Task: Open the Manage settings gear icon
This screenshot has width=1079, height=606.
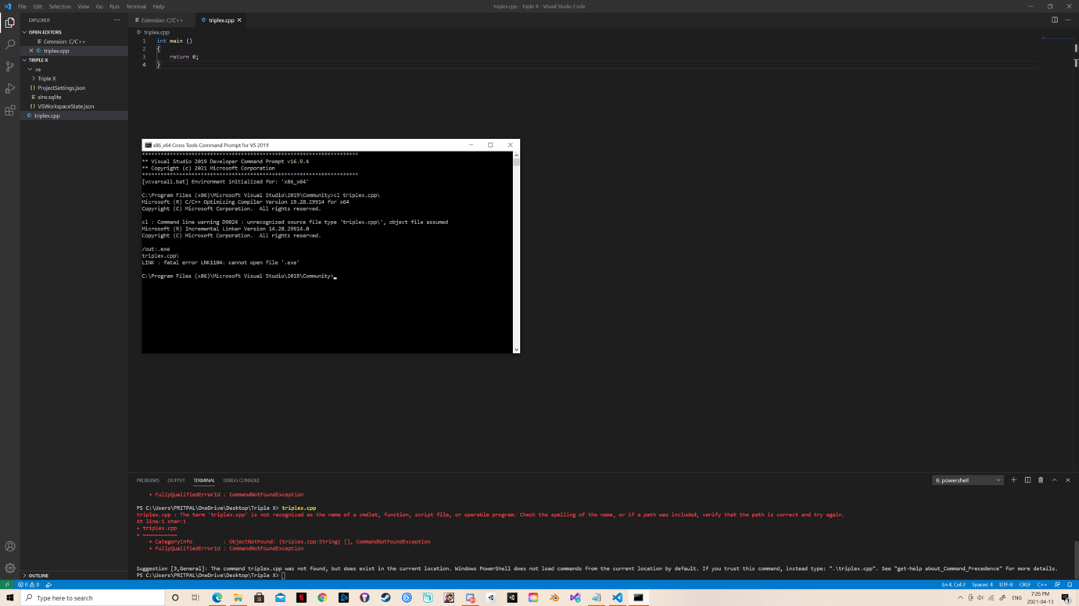Action: (x=10, y=568)
